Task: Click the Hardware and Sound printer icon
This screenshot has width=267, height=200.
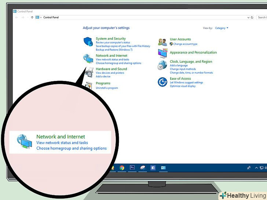Action: (89, 73)
